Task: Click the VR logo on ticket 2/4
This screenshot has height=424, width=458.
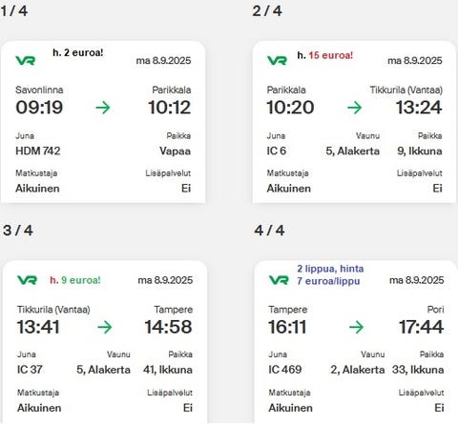Action: tap(277, 60)
